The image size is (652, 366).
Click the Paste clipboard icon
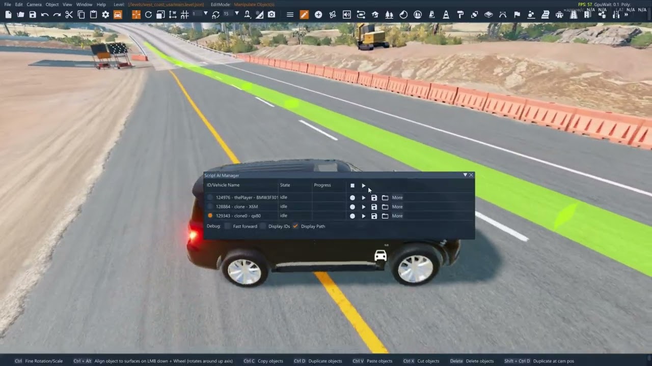(93, 15)
